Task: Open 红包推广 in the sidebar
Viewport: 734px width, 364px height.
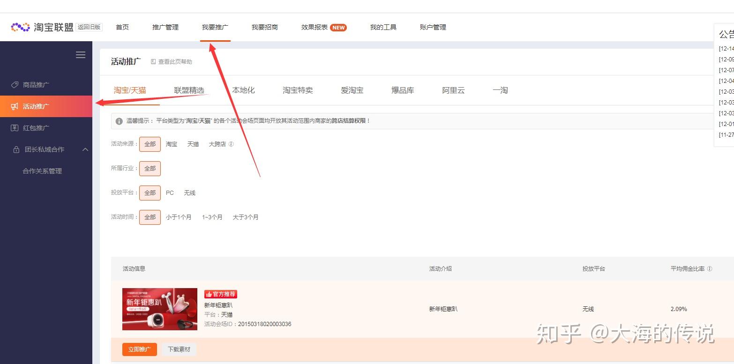Action: pos(36,128)
